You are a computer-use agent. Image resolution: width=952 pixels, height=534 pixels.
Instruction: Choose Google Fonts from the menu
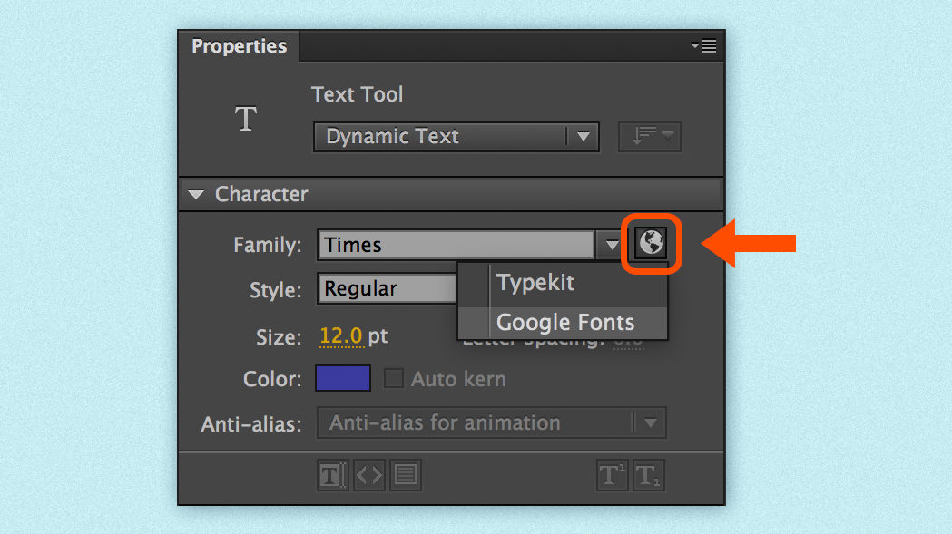[x=564, y=322]
